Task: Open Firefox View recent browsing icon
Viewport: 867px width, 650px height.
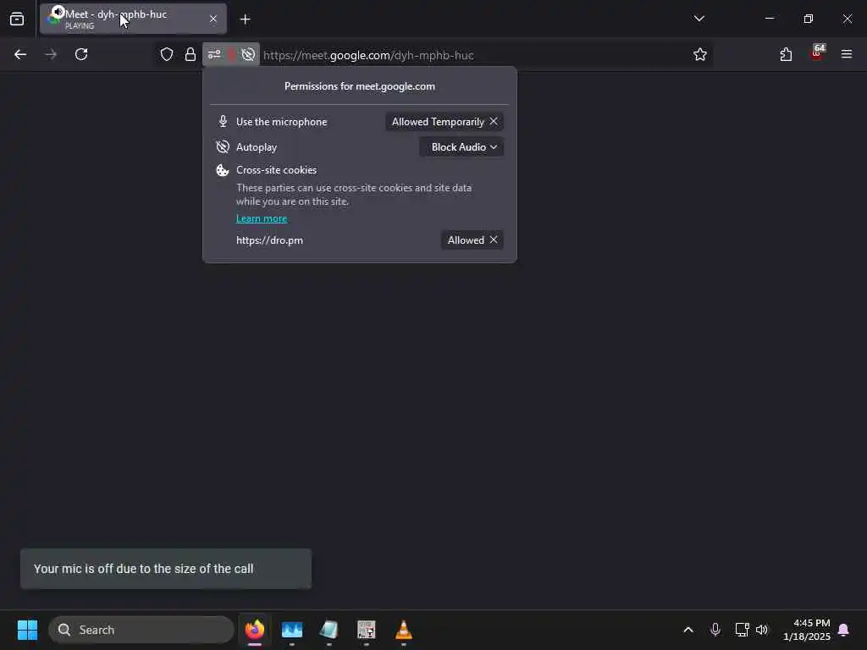Action: pos(17,19)
